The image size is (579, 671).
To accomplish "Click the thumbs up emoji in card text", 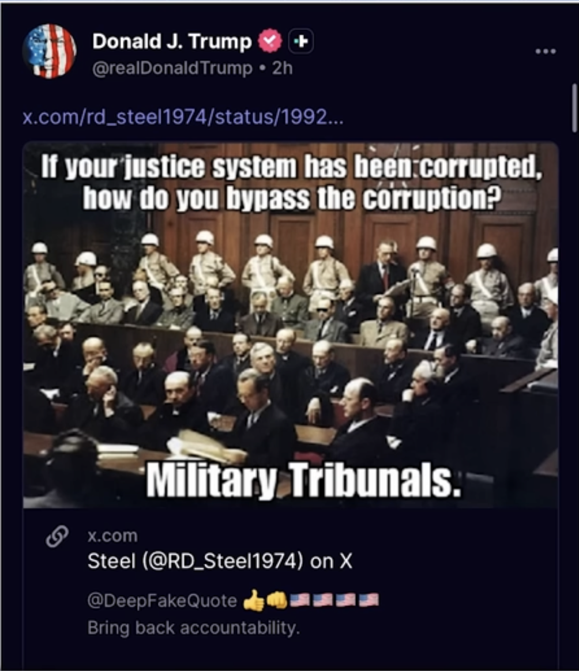I will 254,601.
